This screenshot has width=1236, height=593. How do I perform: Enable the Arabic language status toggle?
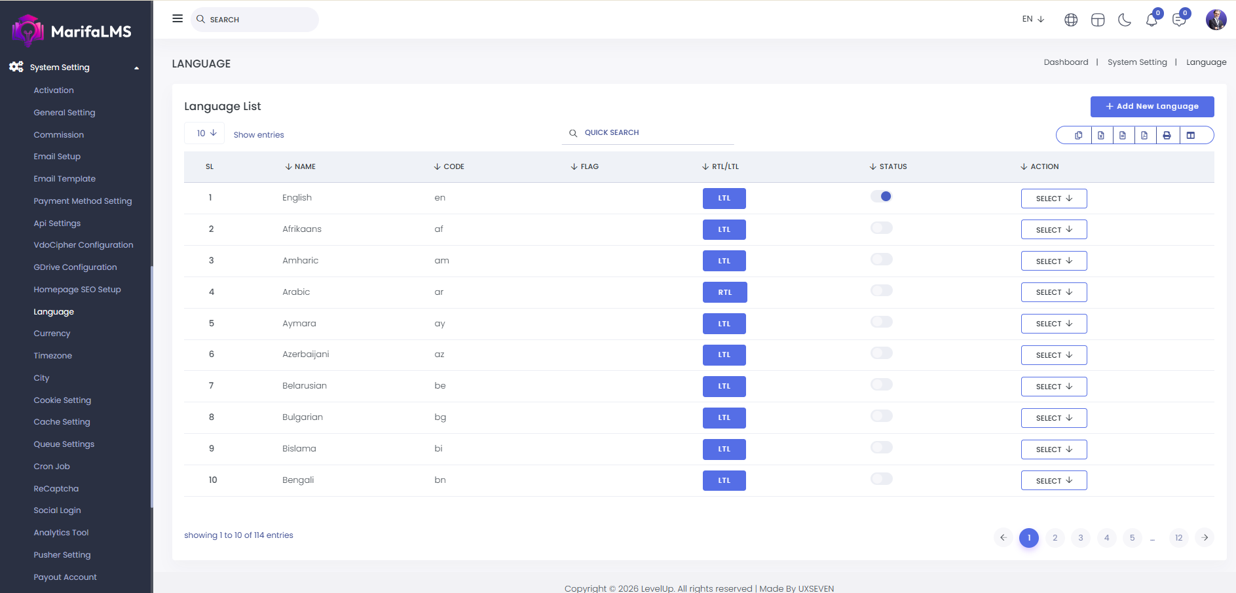pos(881,290)
